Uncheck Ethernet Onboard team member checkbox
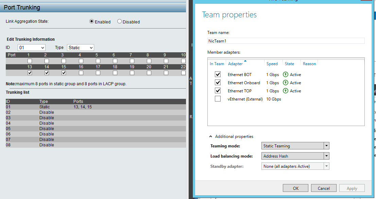 point(218,83)
